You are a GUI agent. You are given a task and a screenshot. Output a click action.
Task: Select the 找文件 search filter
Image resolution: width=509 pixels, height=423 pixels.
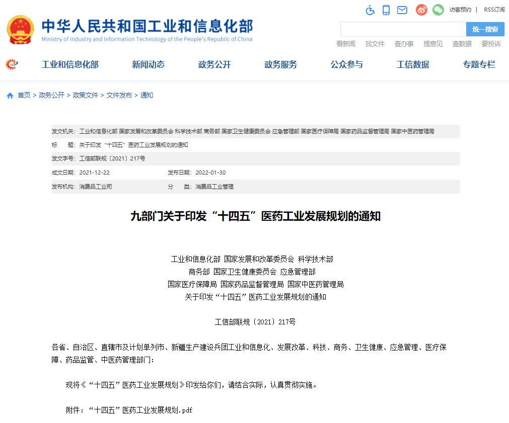[x=375, y=44]
